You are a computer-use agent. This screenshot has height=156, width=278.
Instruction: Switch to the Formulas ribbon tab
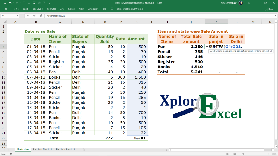52,9
